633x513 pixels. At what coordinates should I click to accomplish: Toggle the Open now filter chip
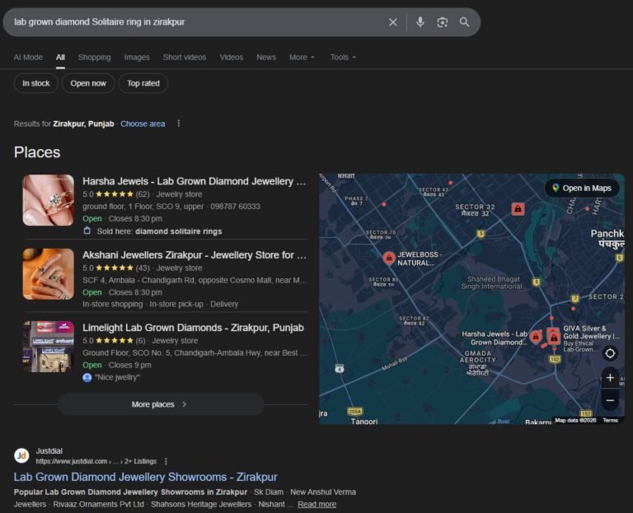(88, 83)
